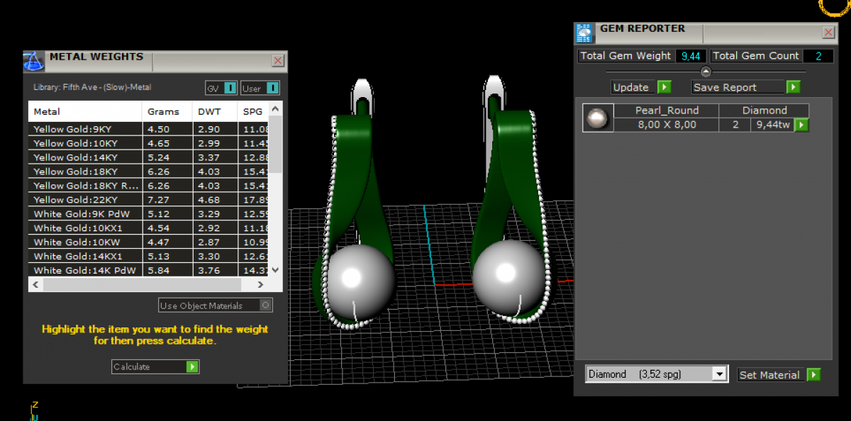
Task: Collapse the Gem Reporter summary using the arrow
Action: [x=706, y=72]
